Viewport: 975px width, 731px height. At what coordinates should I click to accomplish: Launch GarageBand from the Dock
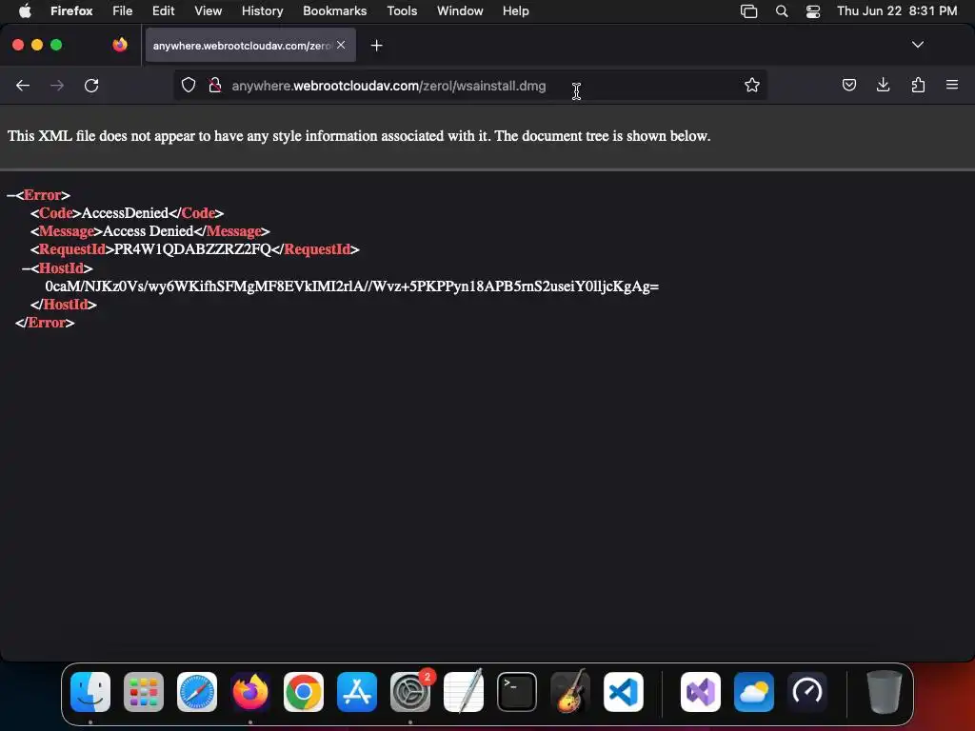click(x=570, y=692)
